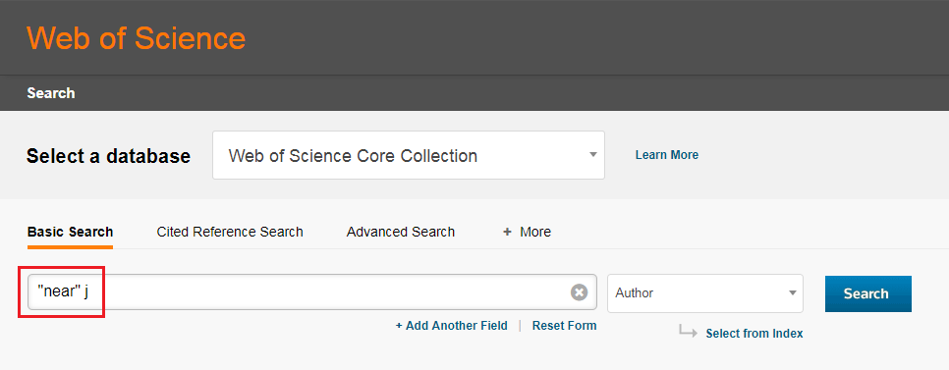Click inside the search query input field
Viewport: 949px width, 370px height.
[x=312, y=292]
